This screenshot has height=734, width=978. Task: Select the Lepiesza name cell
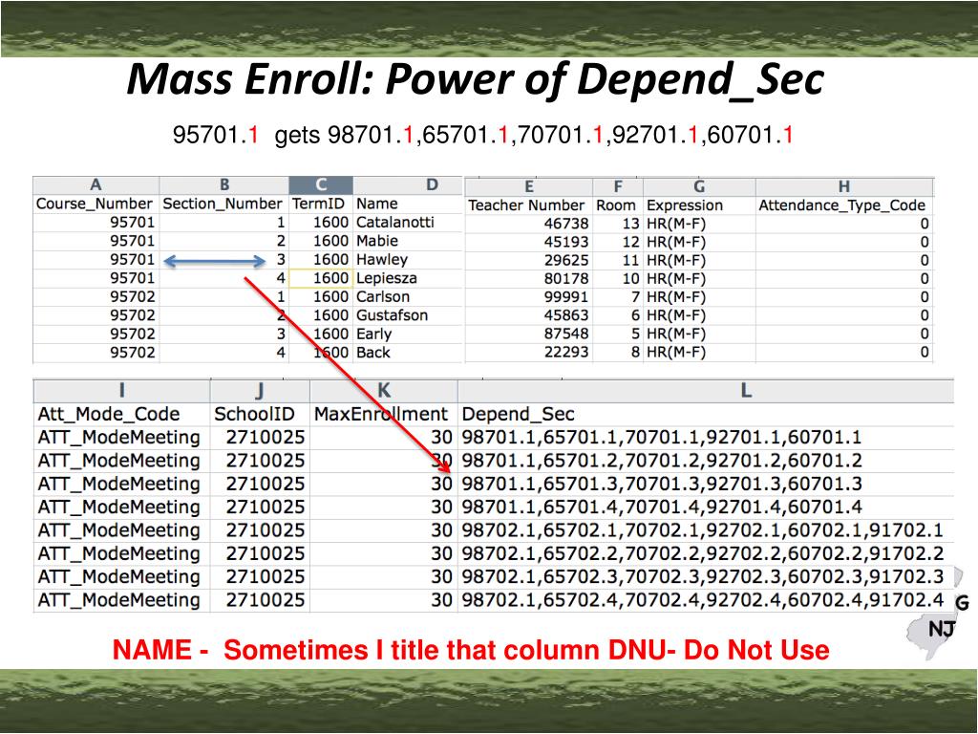click(x=408, y=278)
